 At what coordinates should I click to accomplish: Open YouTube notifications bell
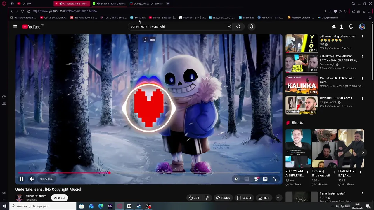coord(351,27)
